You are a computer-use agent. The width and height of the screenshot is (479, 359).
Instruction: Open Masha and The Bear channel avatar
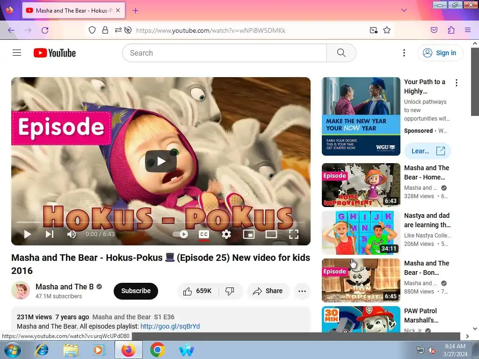(21, 290)
